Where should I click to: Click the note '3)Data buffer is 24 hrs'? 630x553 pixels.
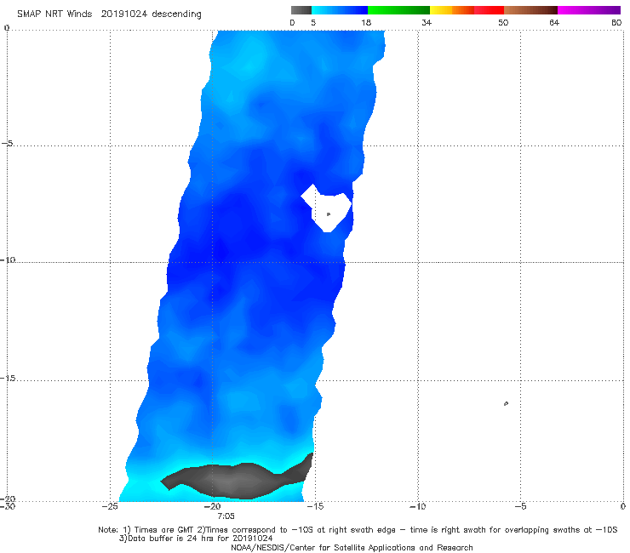click(x=196, y=539)
